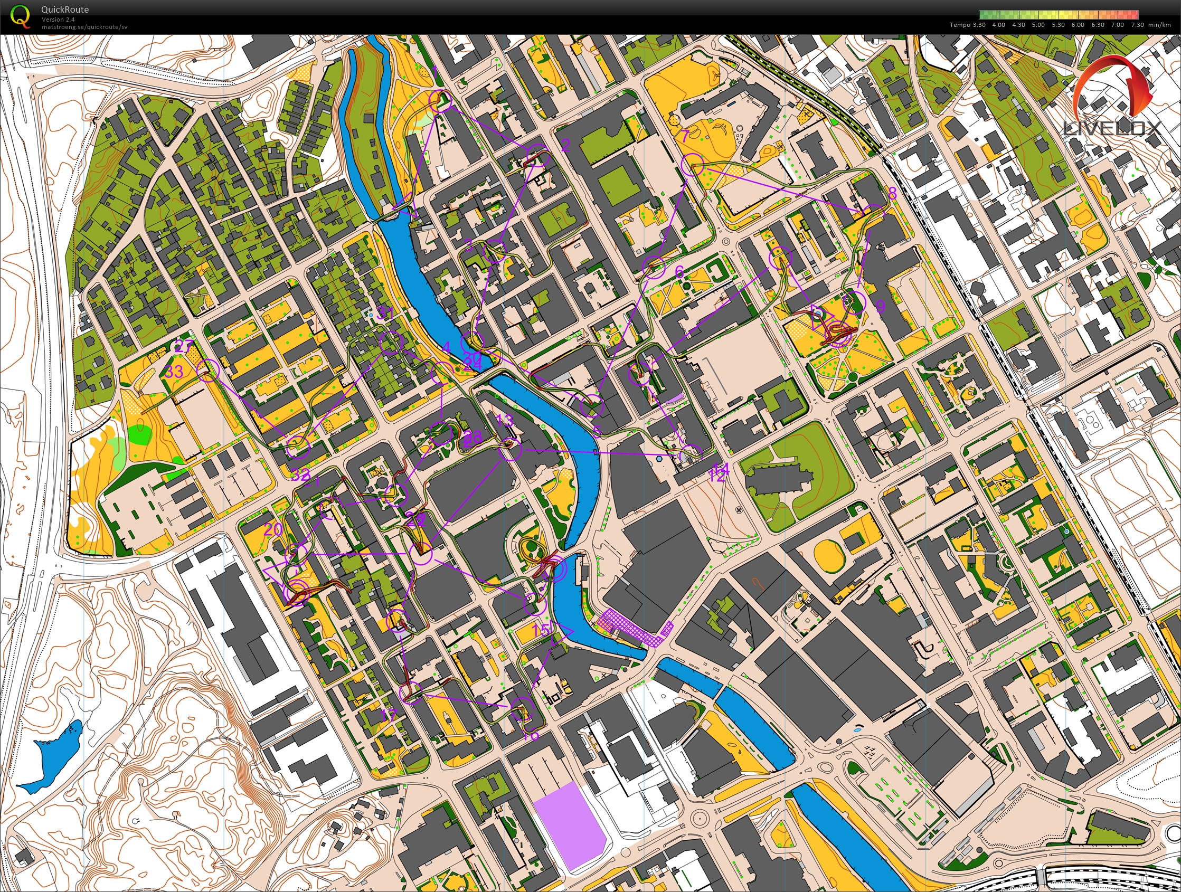Click the QuickRoute Q logo

point(20,16)
